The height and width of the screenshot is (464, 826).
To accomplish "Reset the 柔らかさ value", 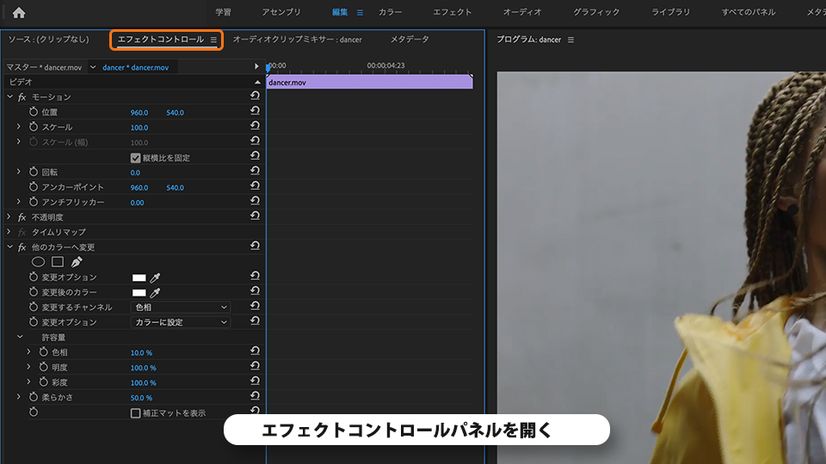I will (255, 396).
